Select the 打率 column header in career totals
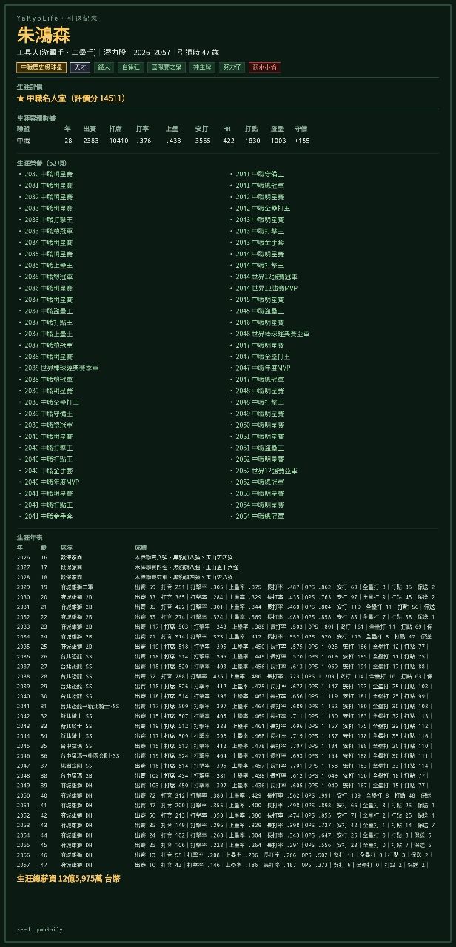Screen dimensions: 456x947 143,129
